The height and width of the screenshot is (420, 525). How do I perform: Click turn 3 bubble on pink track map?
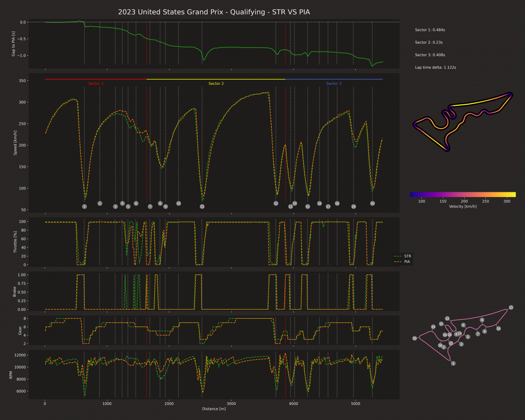[x=461, y=344]
